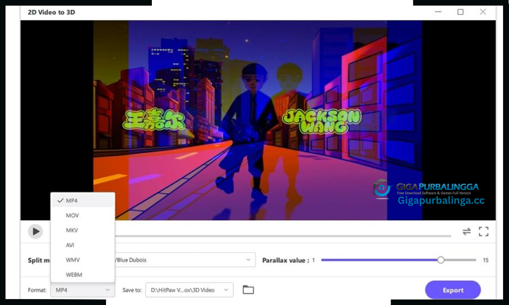
Task: Collapse the Format MP4 dropdown
Action: [83, 290]
